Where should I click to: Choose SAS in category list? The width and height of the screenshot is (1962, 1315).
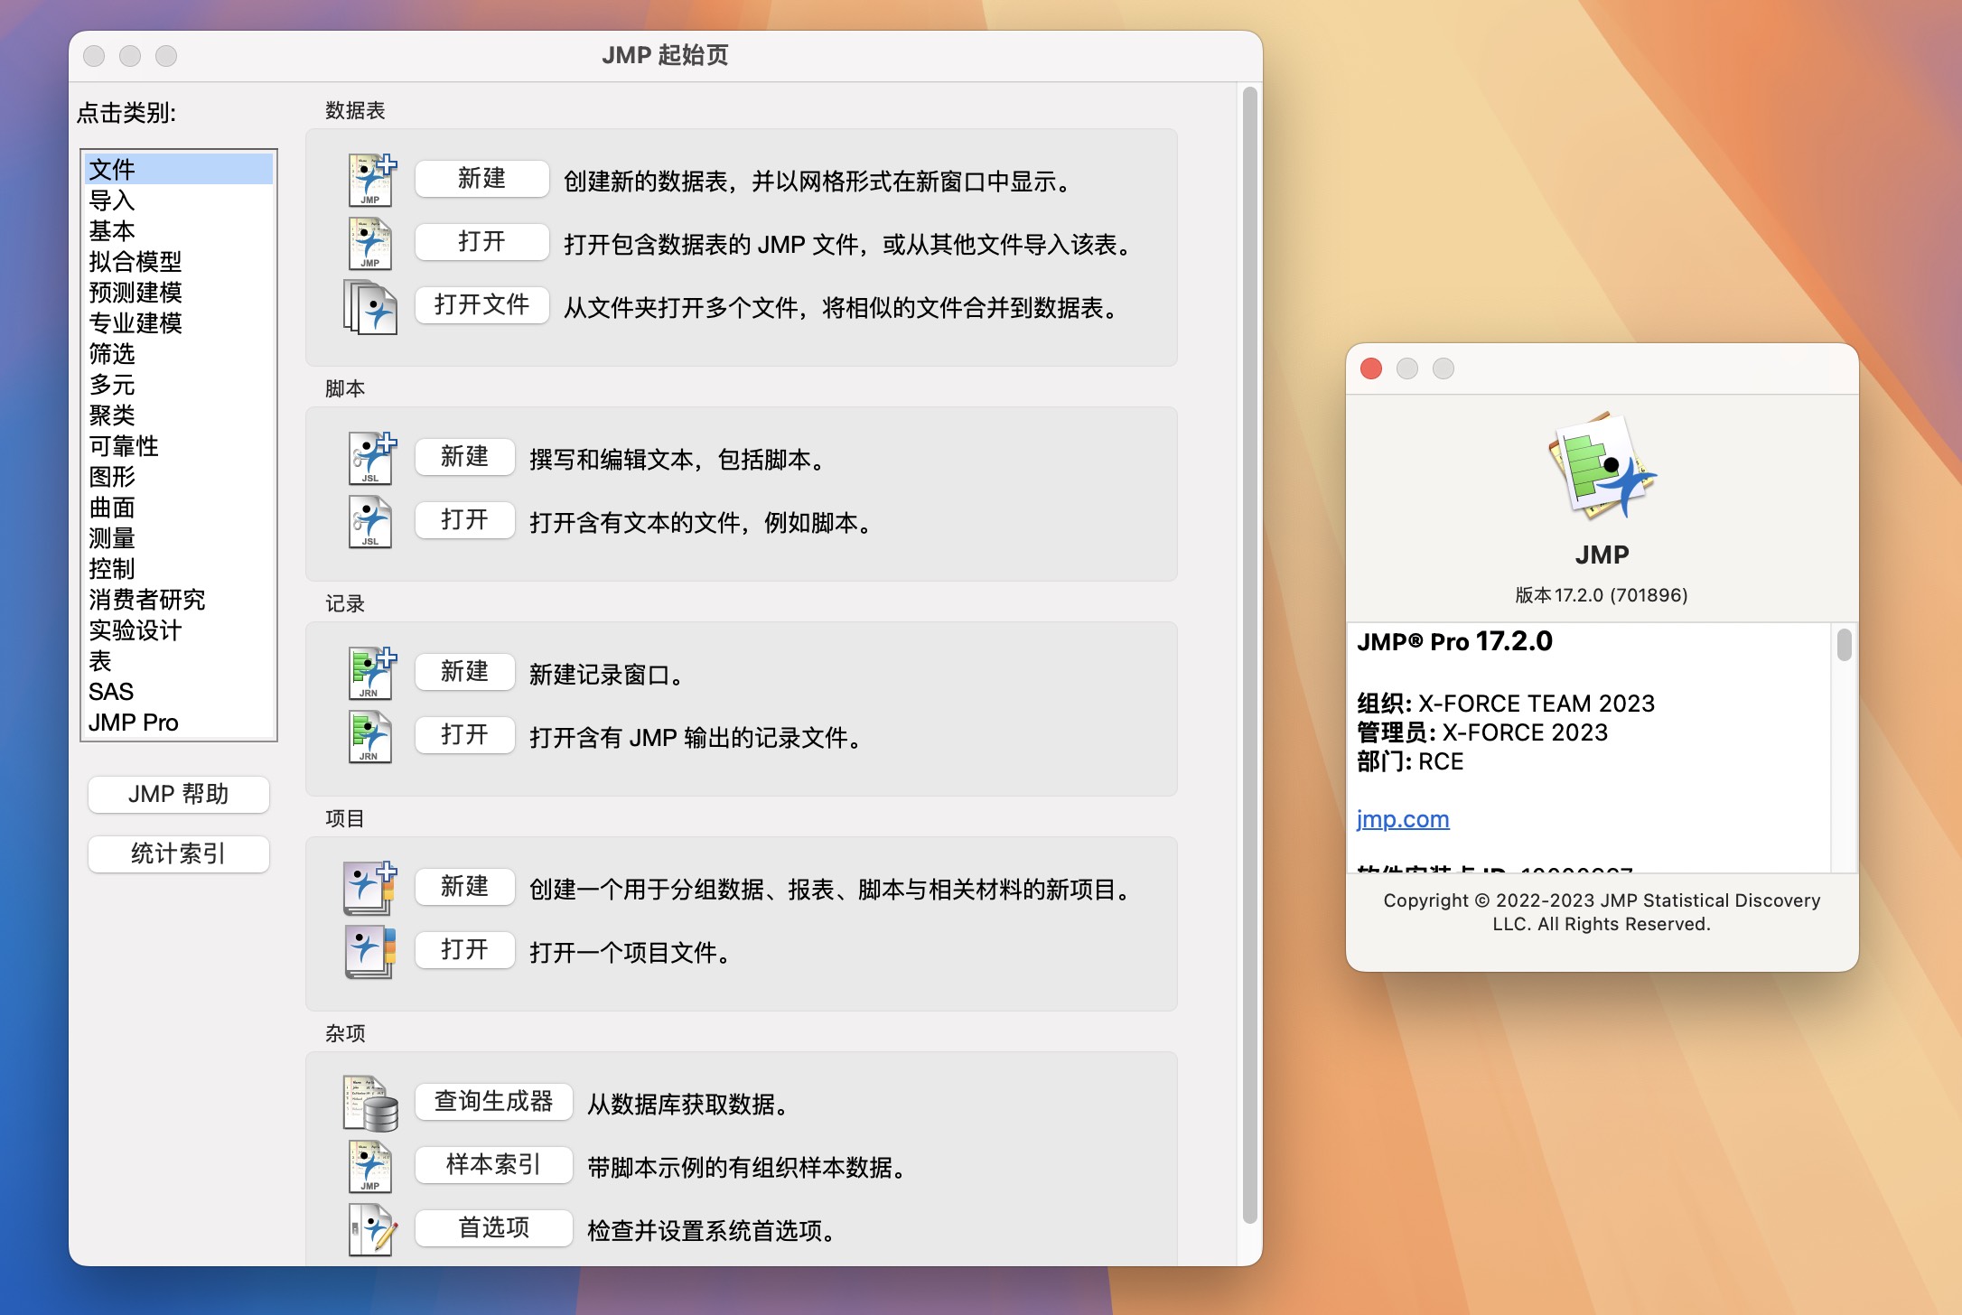[x=179, y=691]
